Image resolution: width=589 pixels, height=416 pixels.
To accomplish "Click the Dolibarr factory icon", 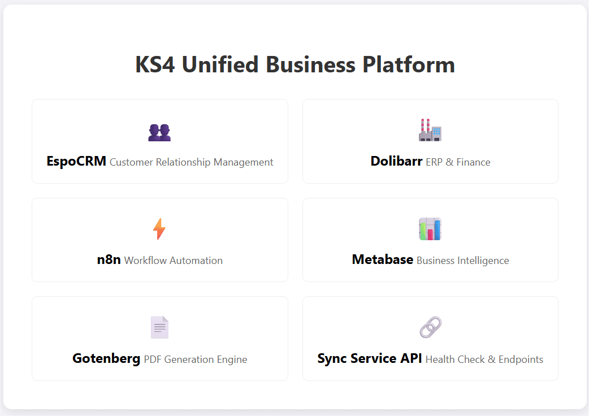I will pos(430,130).
